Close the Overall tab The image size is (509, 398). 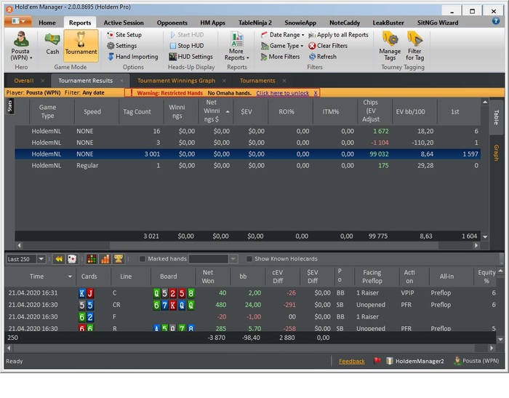click(43, 81)
